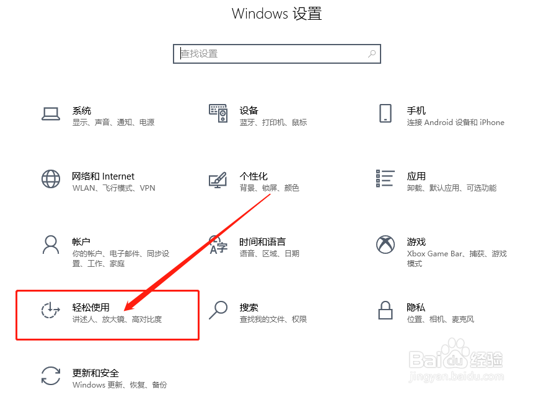Select the 手机 phone icon
Screen dimensions: 533x395
coord(385,113)
